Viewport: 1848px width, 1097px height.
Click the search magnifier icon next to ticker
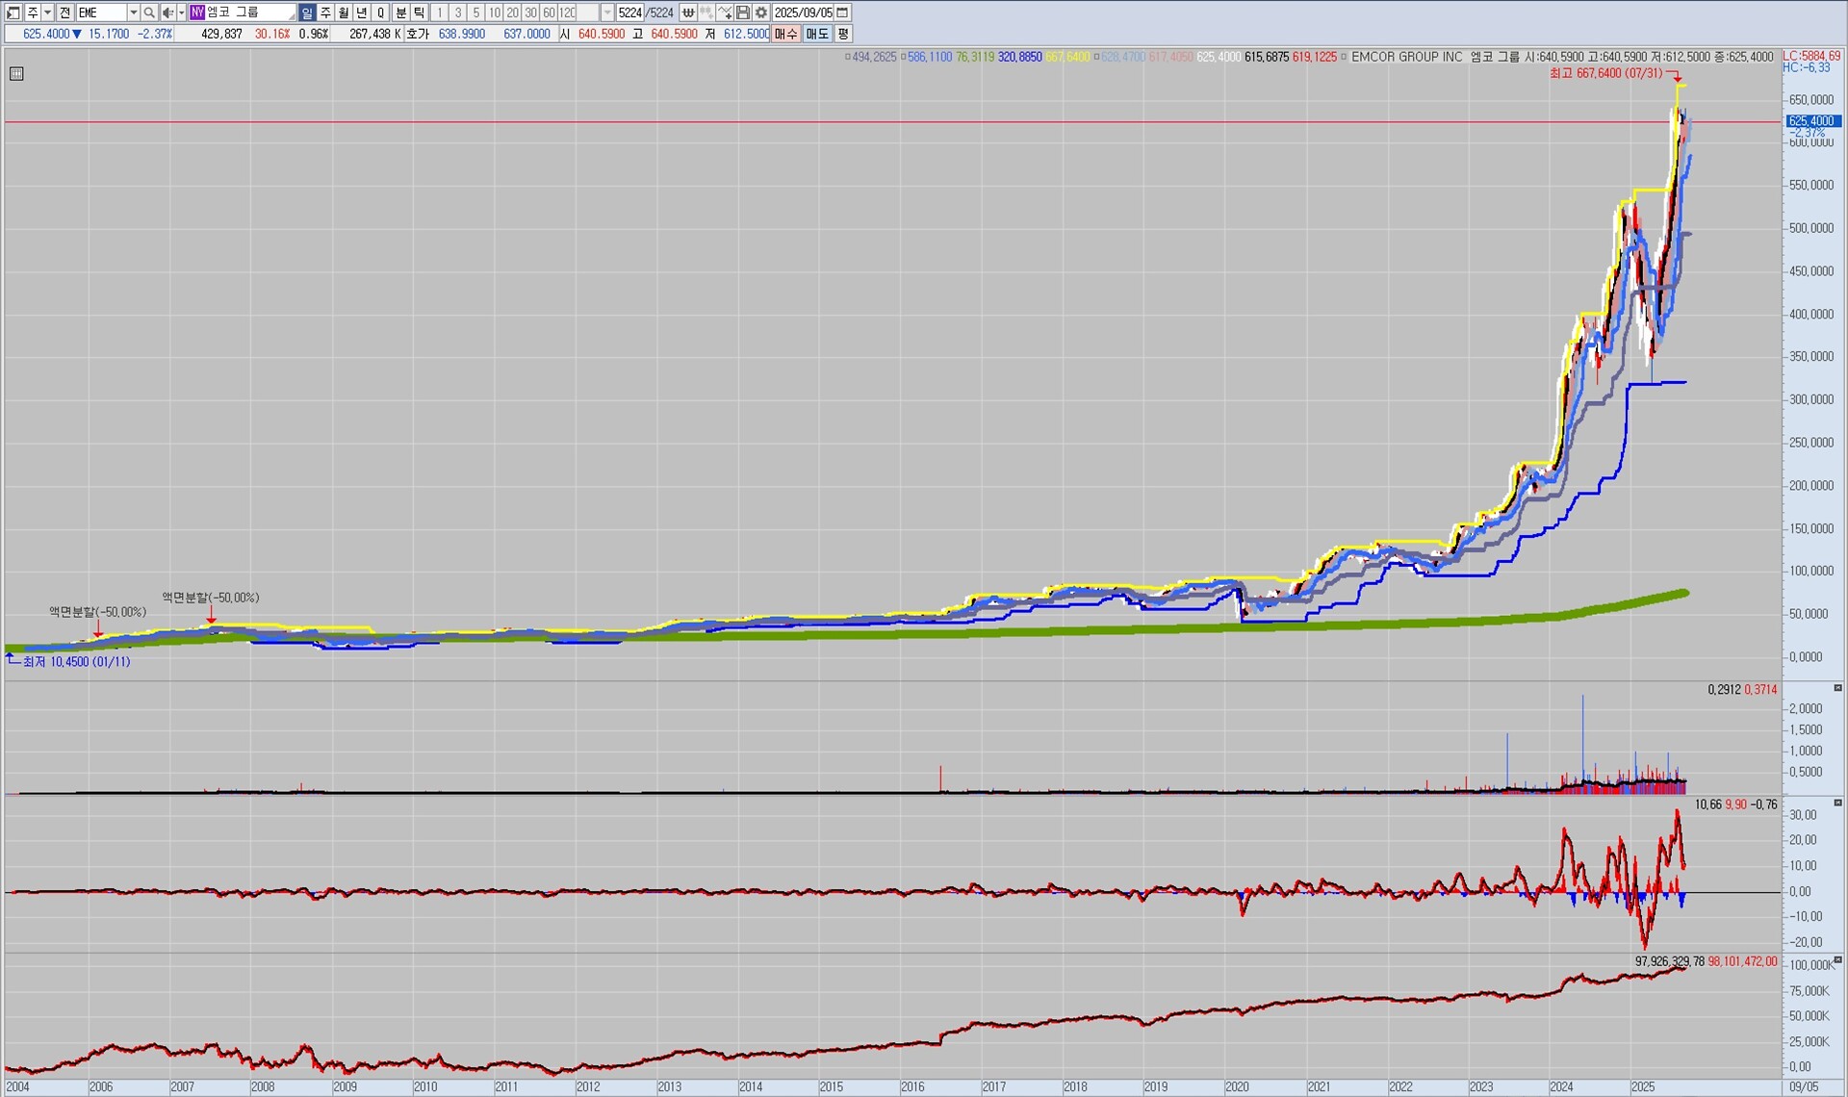point(149,13)
